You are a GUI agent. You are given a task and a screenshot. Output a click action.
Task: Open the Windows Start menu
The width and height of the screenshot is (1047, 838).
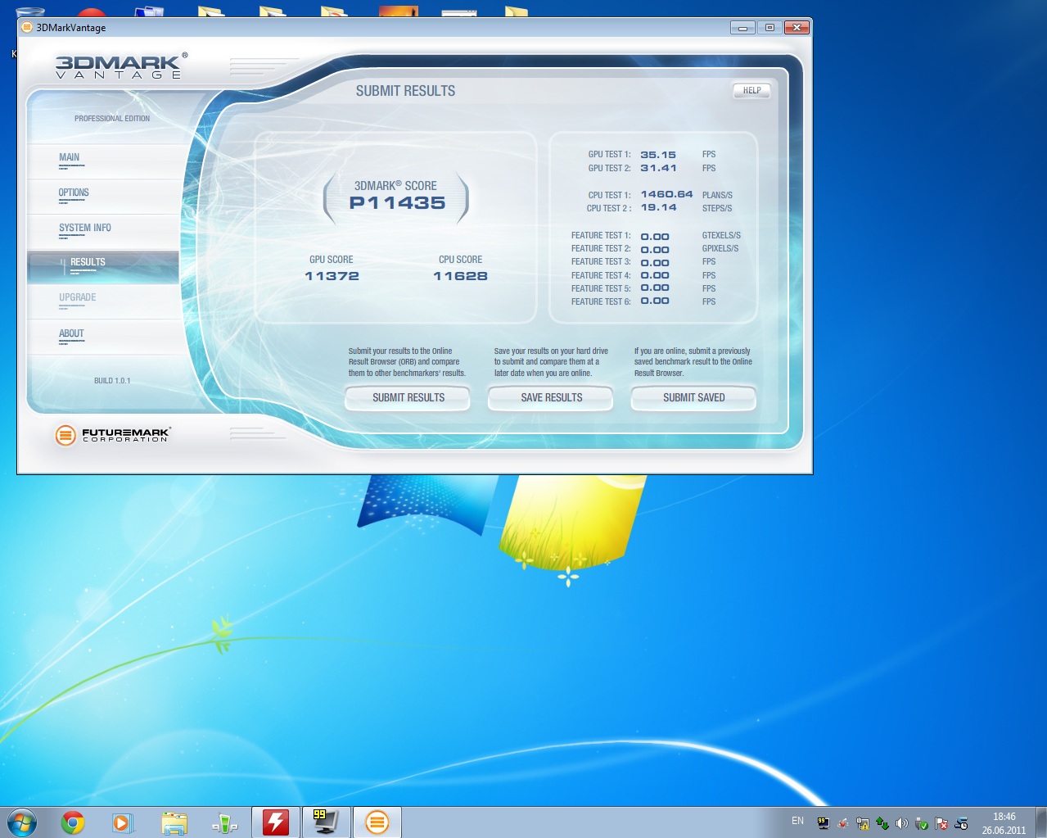[x=22, y=822]
